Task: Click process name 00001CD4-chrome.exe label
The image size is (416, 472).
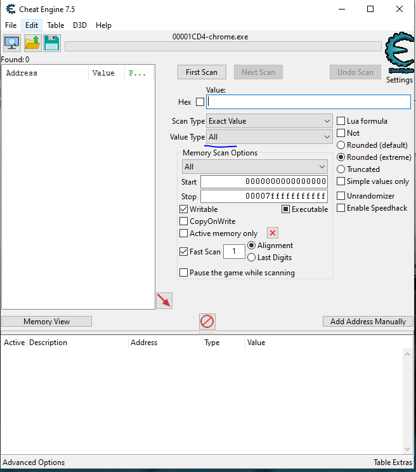Action: [x=211, y=37]
